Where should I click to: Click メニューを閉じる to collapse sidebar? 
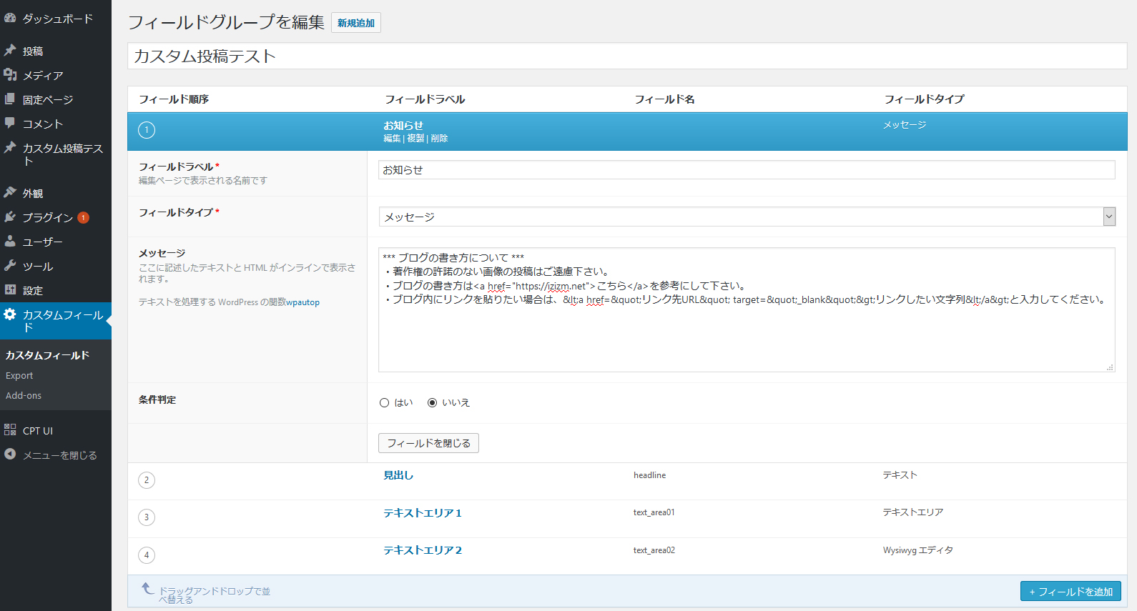pyautogui.click(x=60, y=455)
